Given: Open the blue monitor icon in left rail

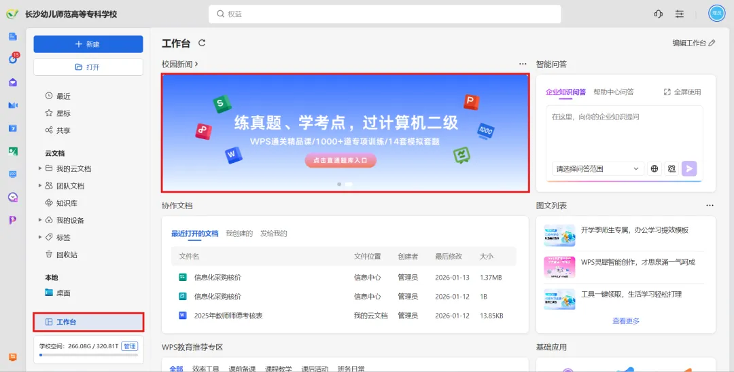Looking at the screenshot, I should tap(13, 174).
